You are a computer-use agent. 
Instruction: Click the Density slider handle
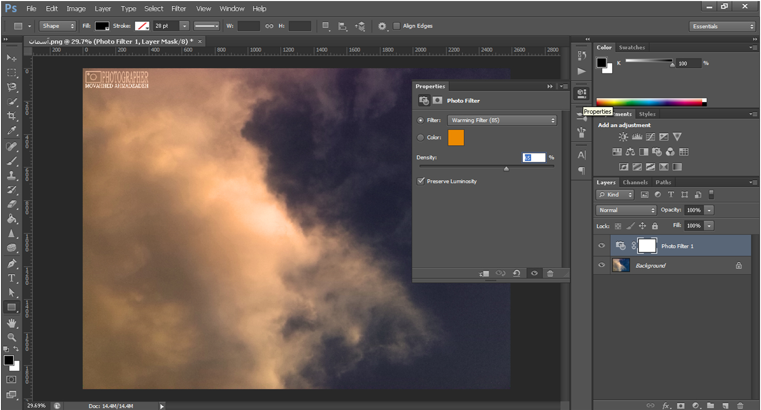click(x=506, y=168)
